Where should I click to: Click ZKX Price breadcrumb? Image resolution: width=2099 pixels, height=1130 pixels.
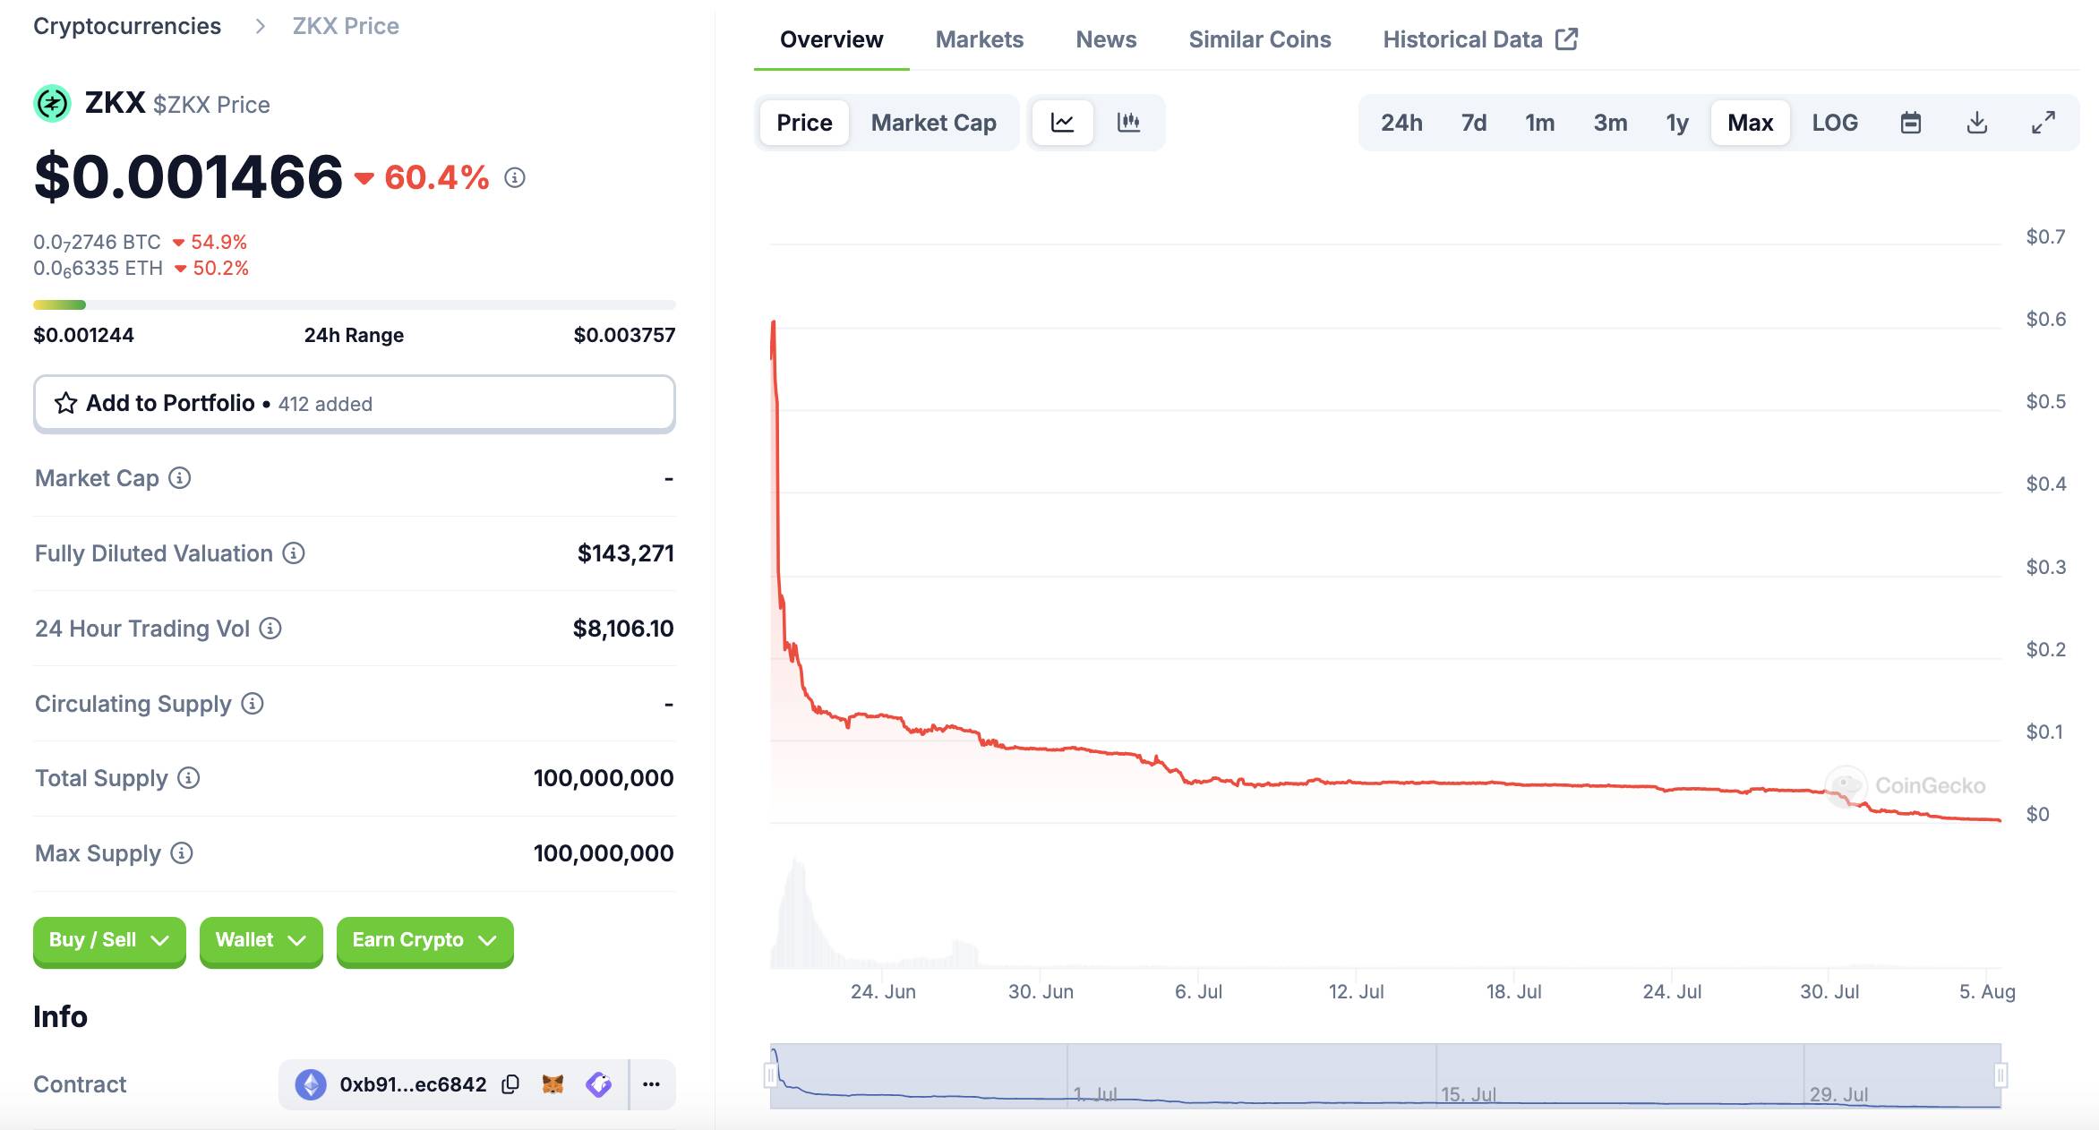coord(346,26)
